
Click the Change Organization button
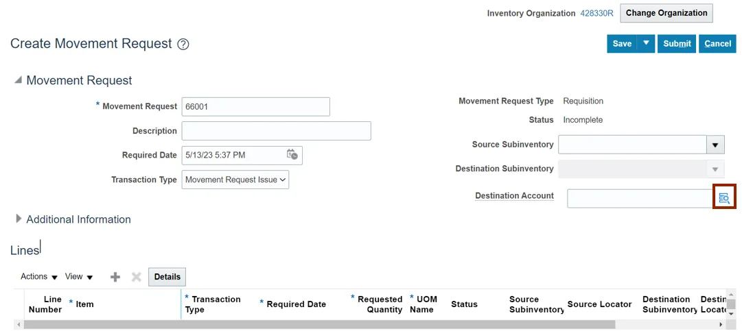666,13
